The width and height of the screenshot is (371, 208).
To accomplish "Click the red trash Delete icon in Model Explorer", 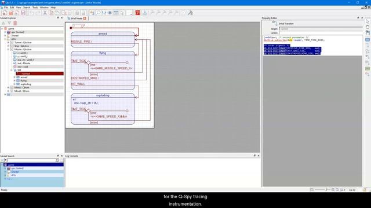I will (15, 23).
